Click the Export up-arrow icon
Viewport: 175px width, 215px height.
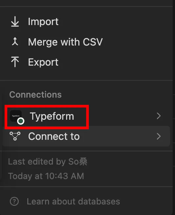tap(15, 62)
